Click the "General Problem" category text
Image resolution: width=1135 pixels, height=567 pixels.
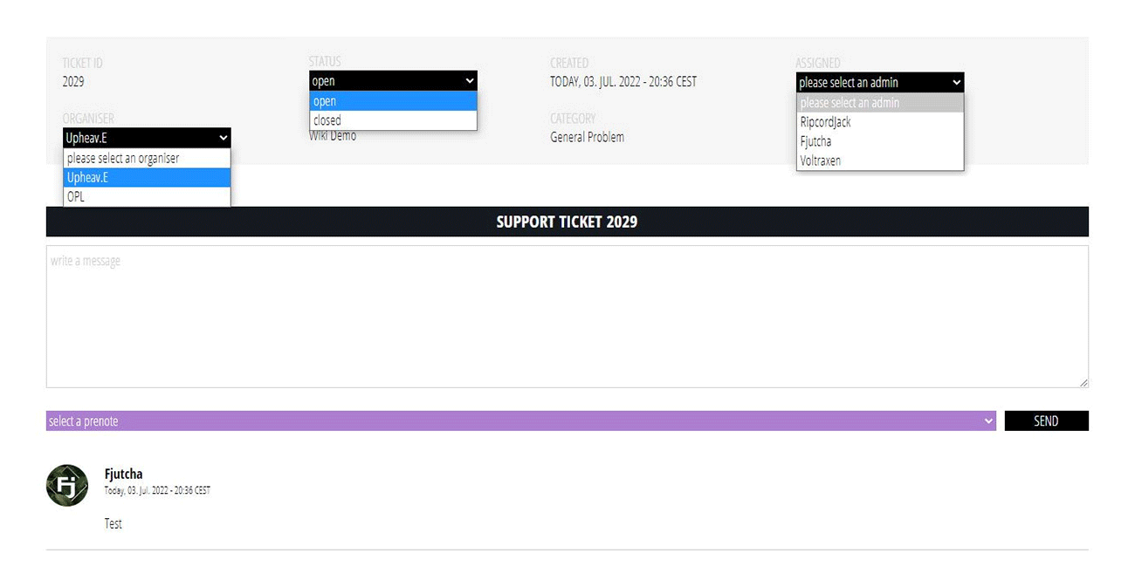point(587,137)
